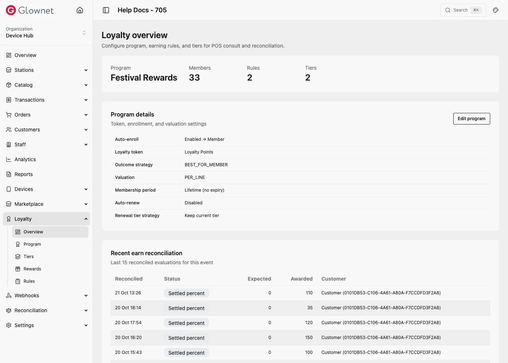Image resolution: width=508 pixels, height=363 pixels.
Task: Click the Reconciliation scales icon
Action: tap(9, 310)
